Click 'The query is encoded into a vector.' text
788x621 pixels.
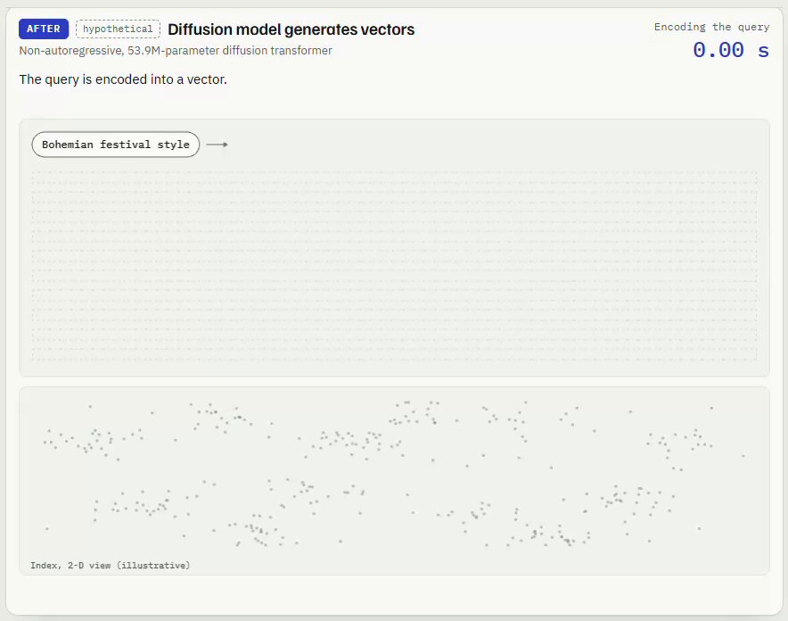coord(123,79)
